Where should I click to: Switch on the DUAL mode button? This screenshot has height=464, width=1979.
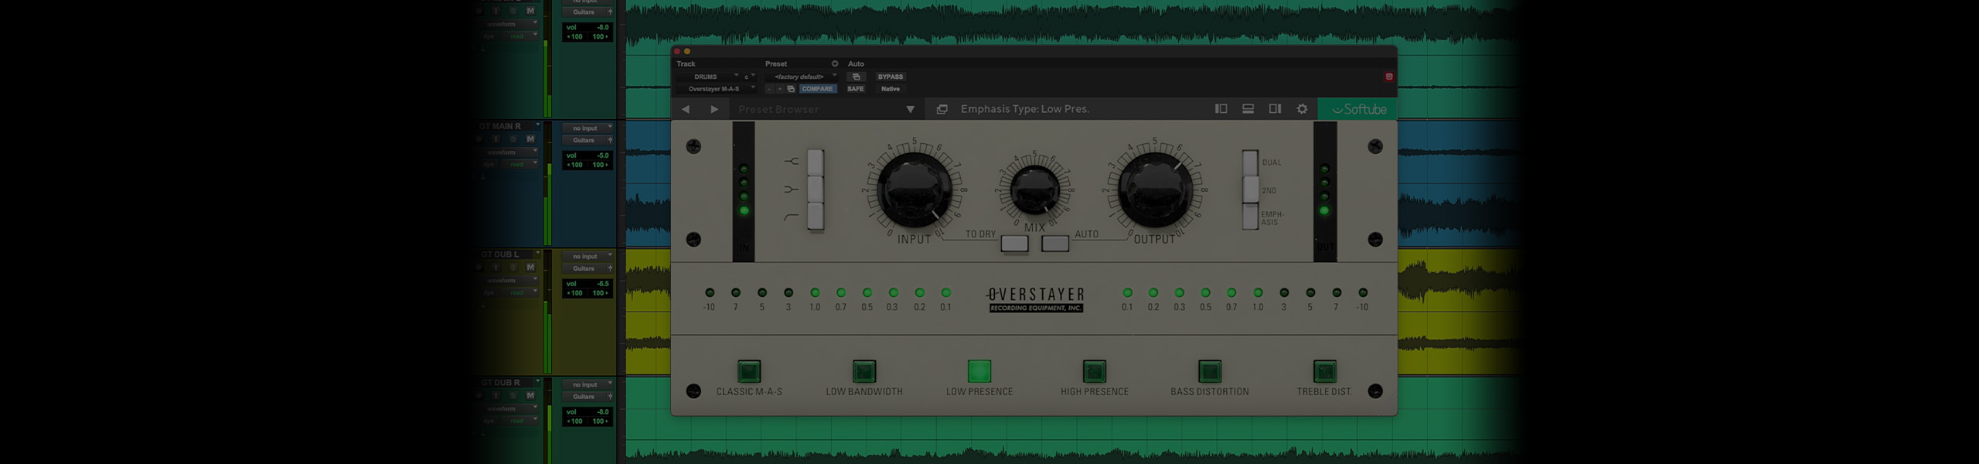pos(1250,163)
